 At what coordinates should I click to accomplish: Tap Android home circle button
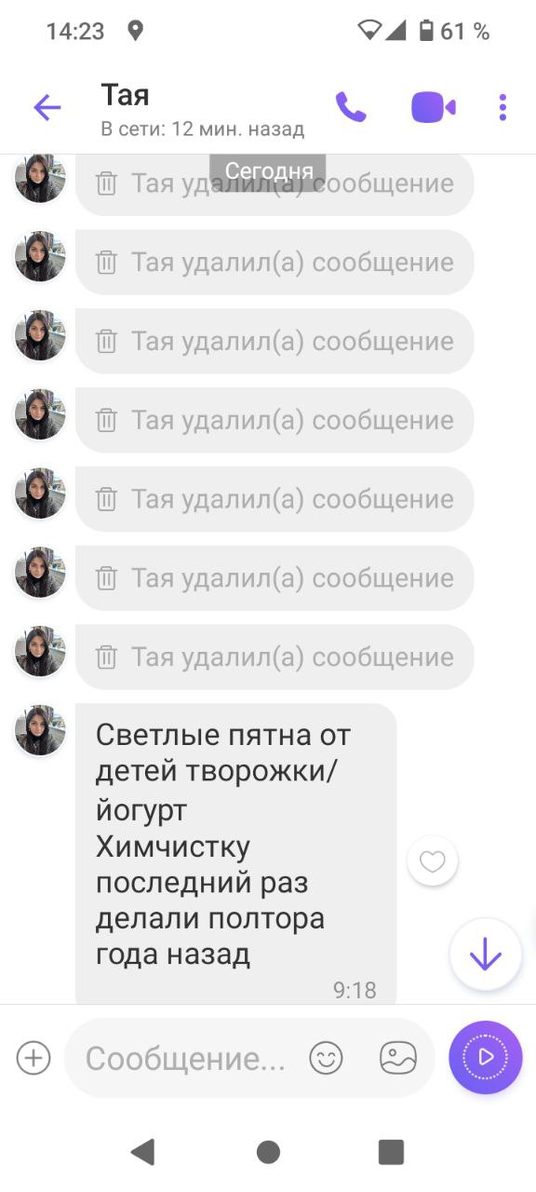coord(268,1152)
